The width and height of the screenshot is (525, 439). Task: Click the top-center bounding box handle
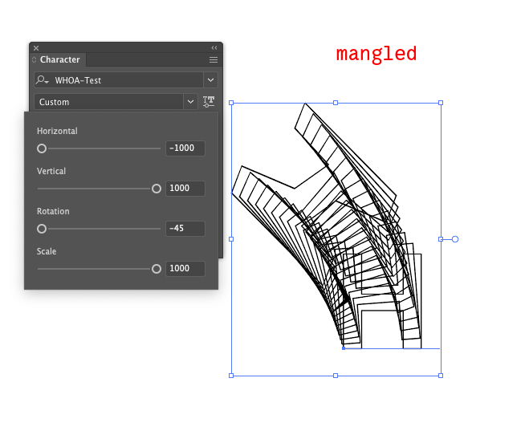336,103
